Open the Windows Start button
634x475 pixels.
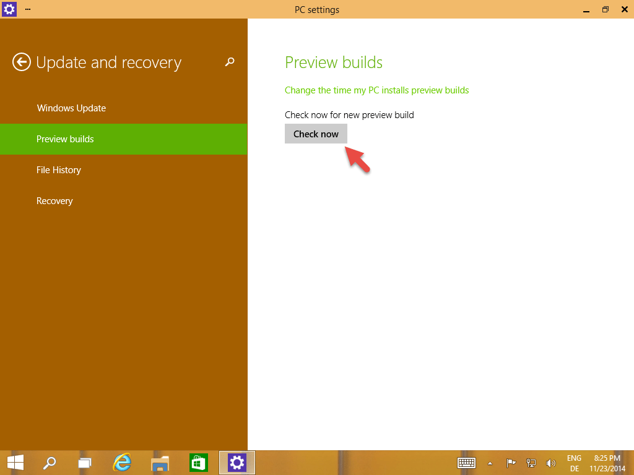(x=15, y=463)
